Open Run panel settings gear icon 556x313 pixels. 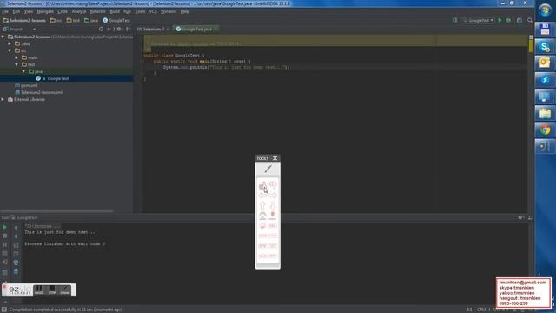520,217
